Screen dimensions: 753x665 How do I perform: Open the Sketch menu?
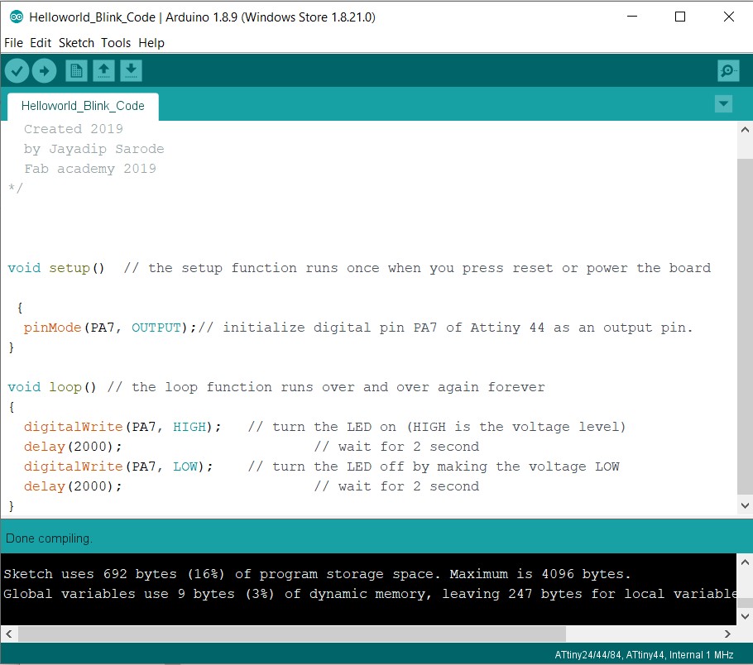76,43
